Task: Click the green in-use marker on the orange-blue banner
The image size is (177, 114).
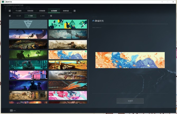Action: click(x=86, y=51)
